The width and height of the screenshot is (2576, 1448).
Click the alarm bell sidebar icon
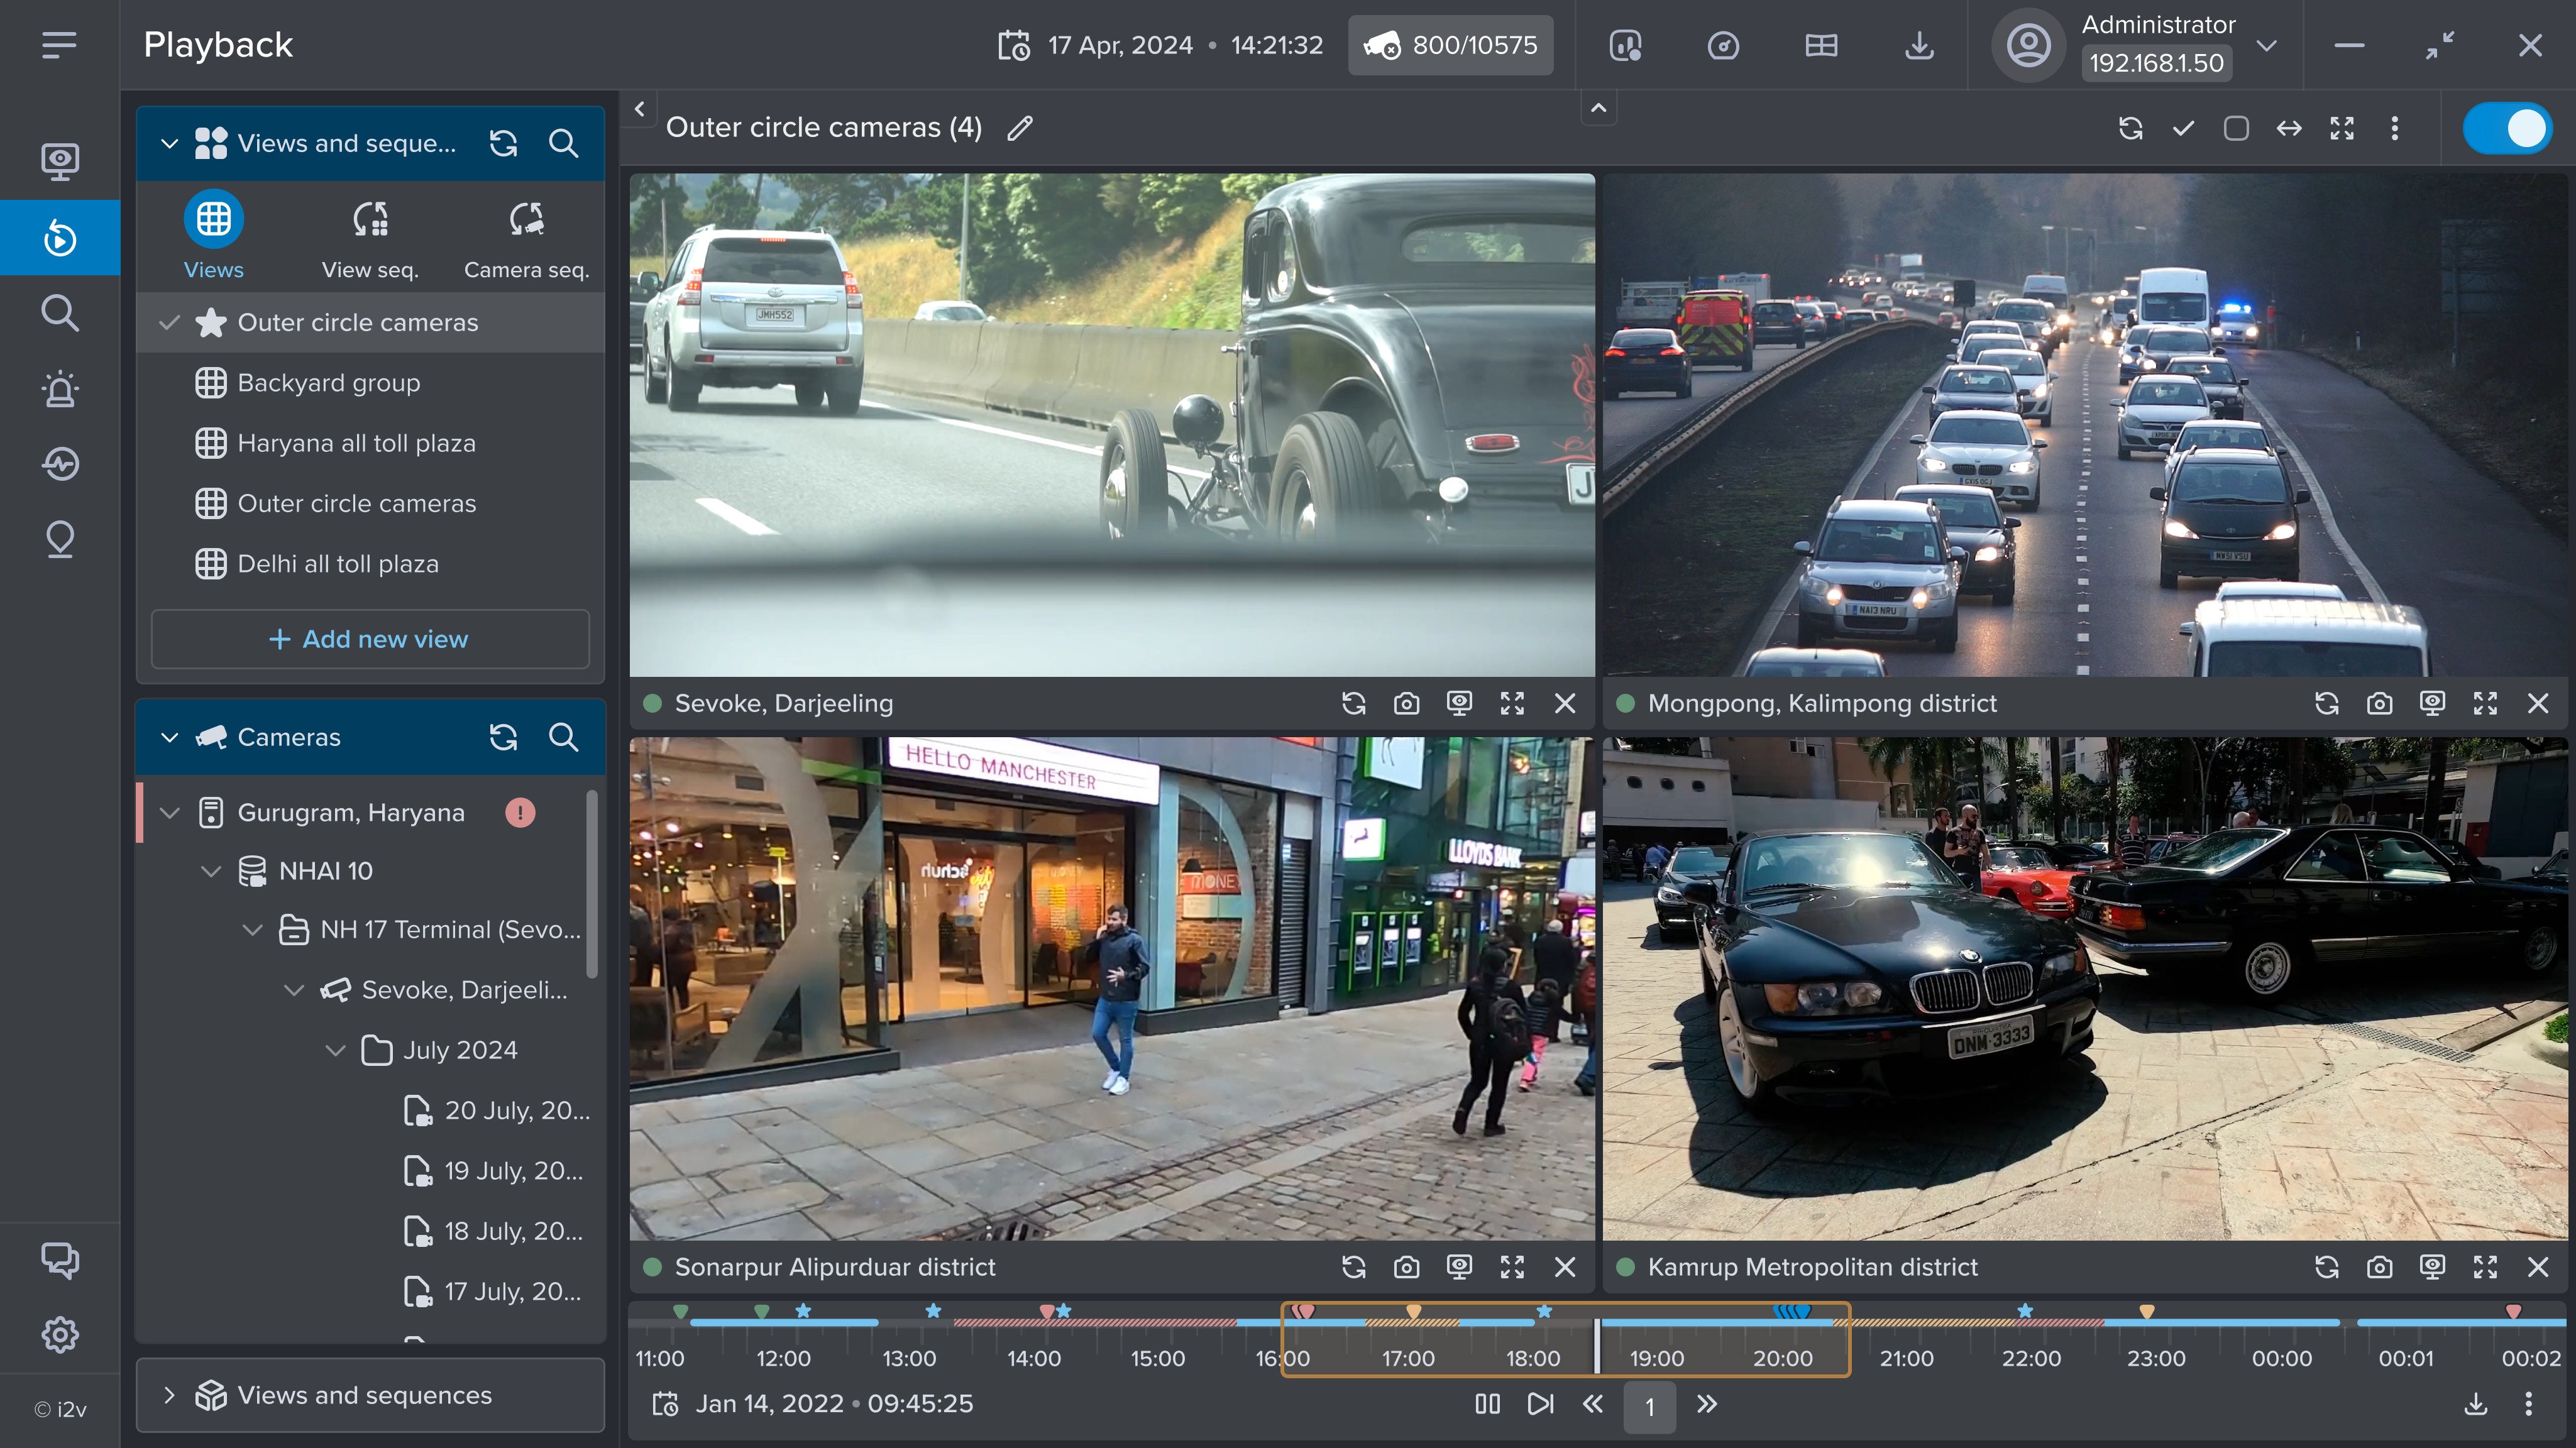tap(60, 388)
